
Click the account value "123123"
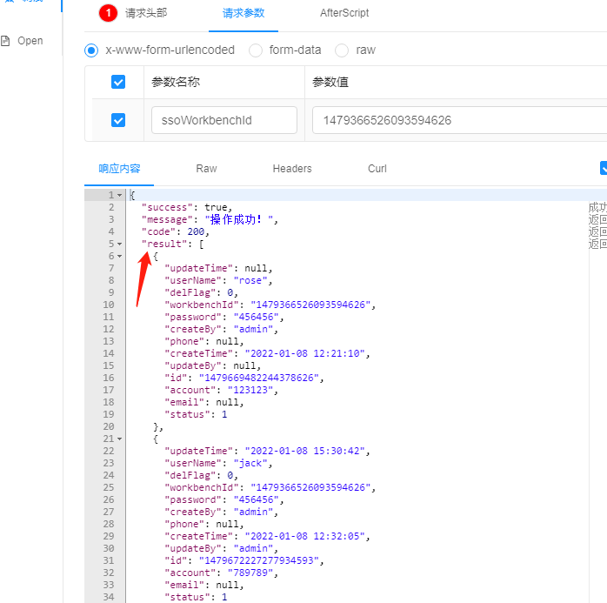click(250, 390)
